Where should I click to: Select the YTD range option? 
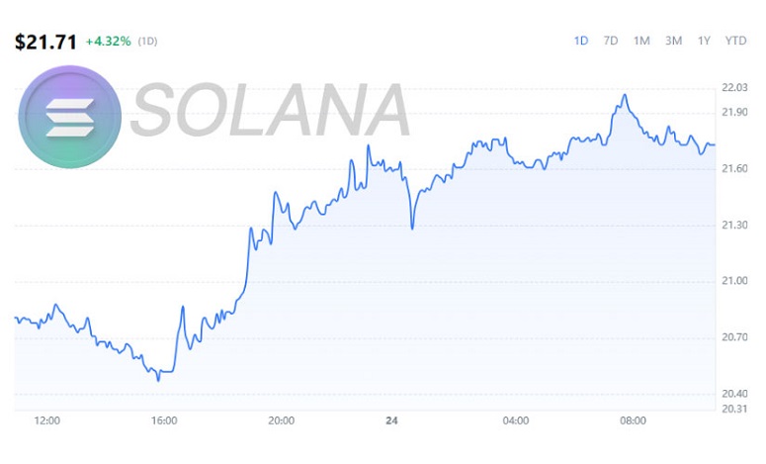(x=735, y=41)
